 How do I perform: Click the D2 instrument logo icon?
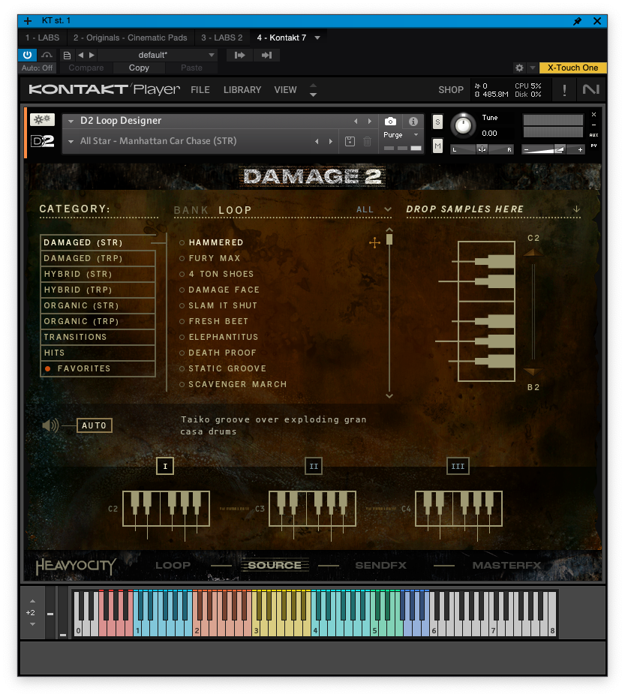42,141
